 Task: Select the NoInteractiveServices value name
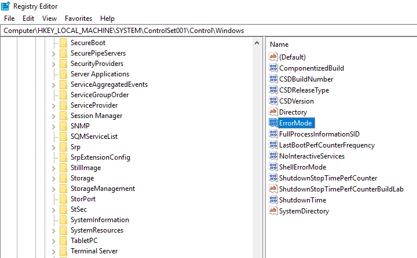point(312,156)
